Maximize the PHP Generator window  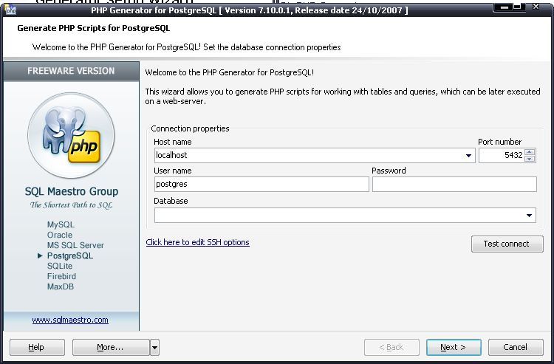(x=517, y=7)
